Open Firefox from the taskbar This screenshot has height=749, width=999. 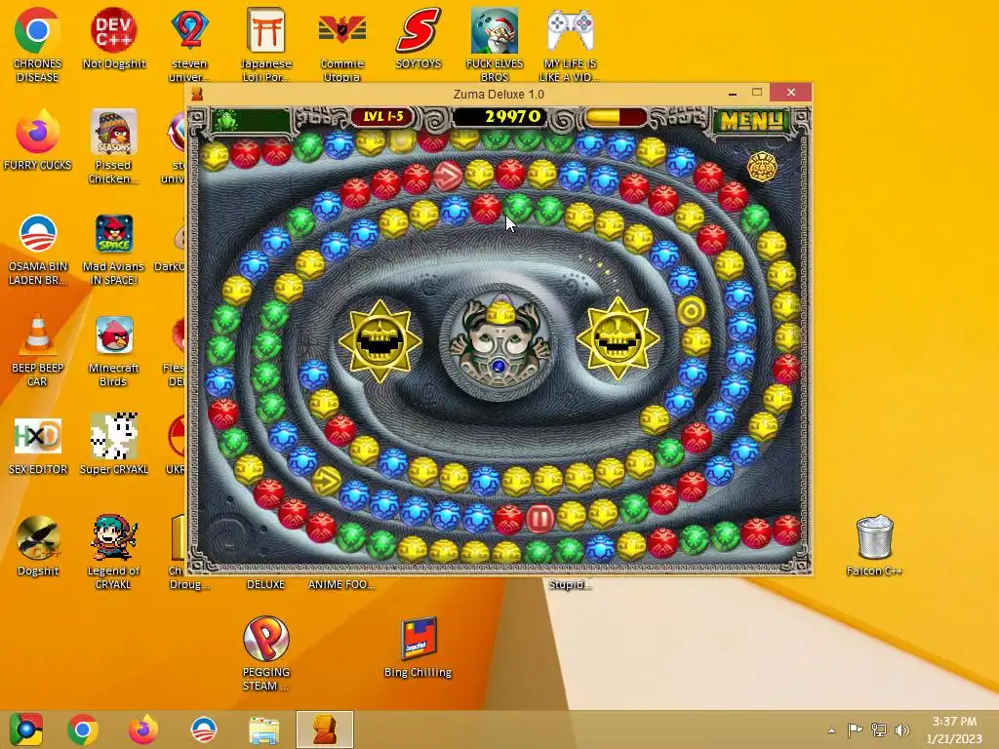[x=142, y=729]
